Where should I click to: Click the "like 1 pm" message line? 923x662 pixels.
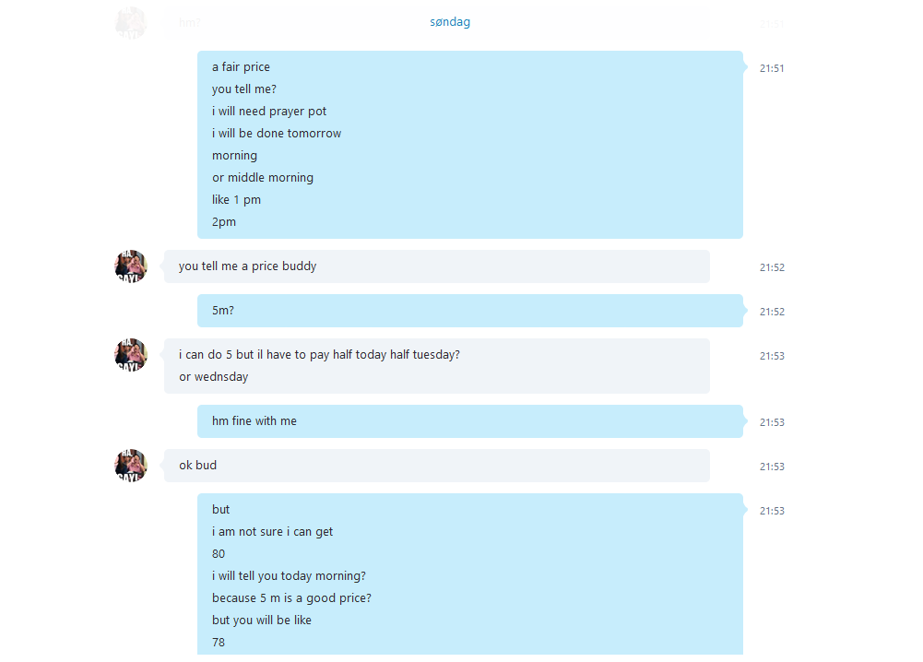coord(236,200)
